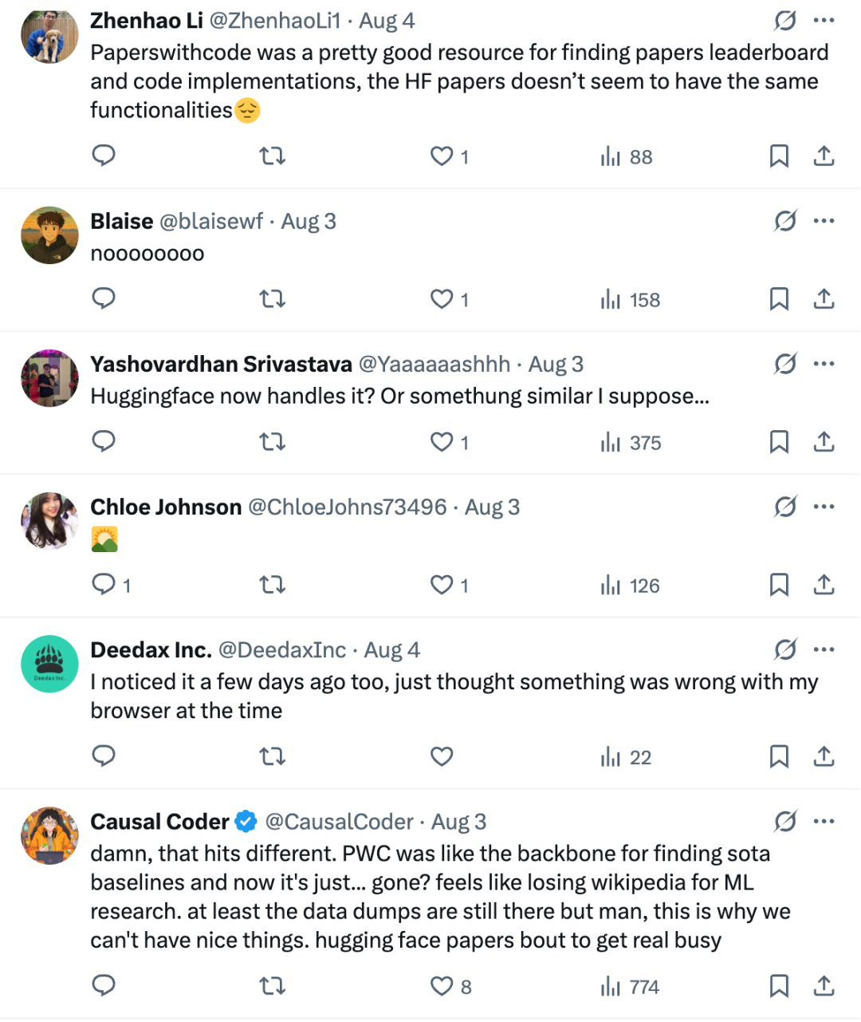The image size is (861, 1022).
Task: Retweet Yashovardhan Srivastava's post
Action: point(273,442)
